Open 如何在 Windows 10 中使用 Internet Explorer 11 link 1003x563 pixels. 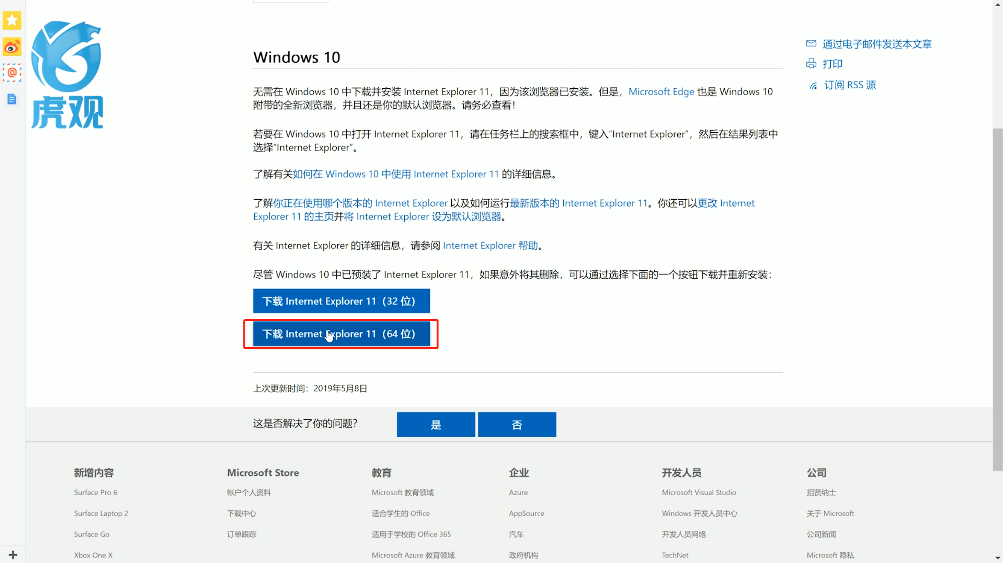point(396,174)
